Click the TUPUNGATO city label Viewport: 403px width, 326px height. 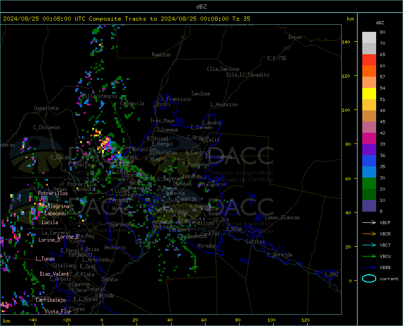coord(80,255)
